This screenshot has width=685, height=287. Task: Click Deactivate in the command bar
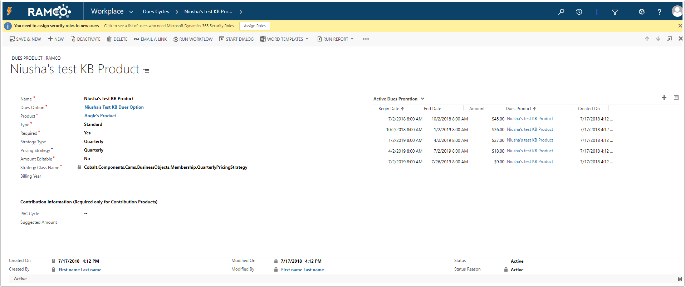click(85, 39)
